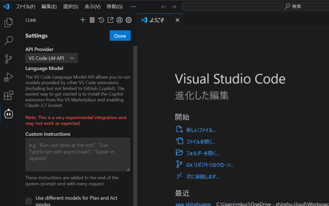Open the 編集(E) menu
Viewport: 329px width, 206px height.
click(x=49, y=7)
